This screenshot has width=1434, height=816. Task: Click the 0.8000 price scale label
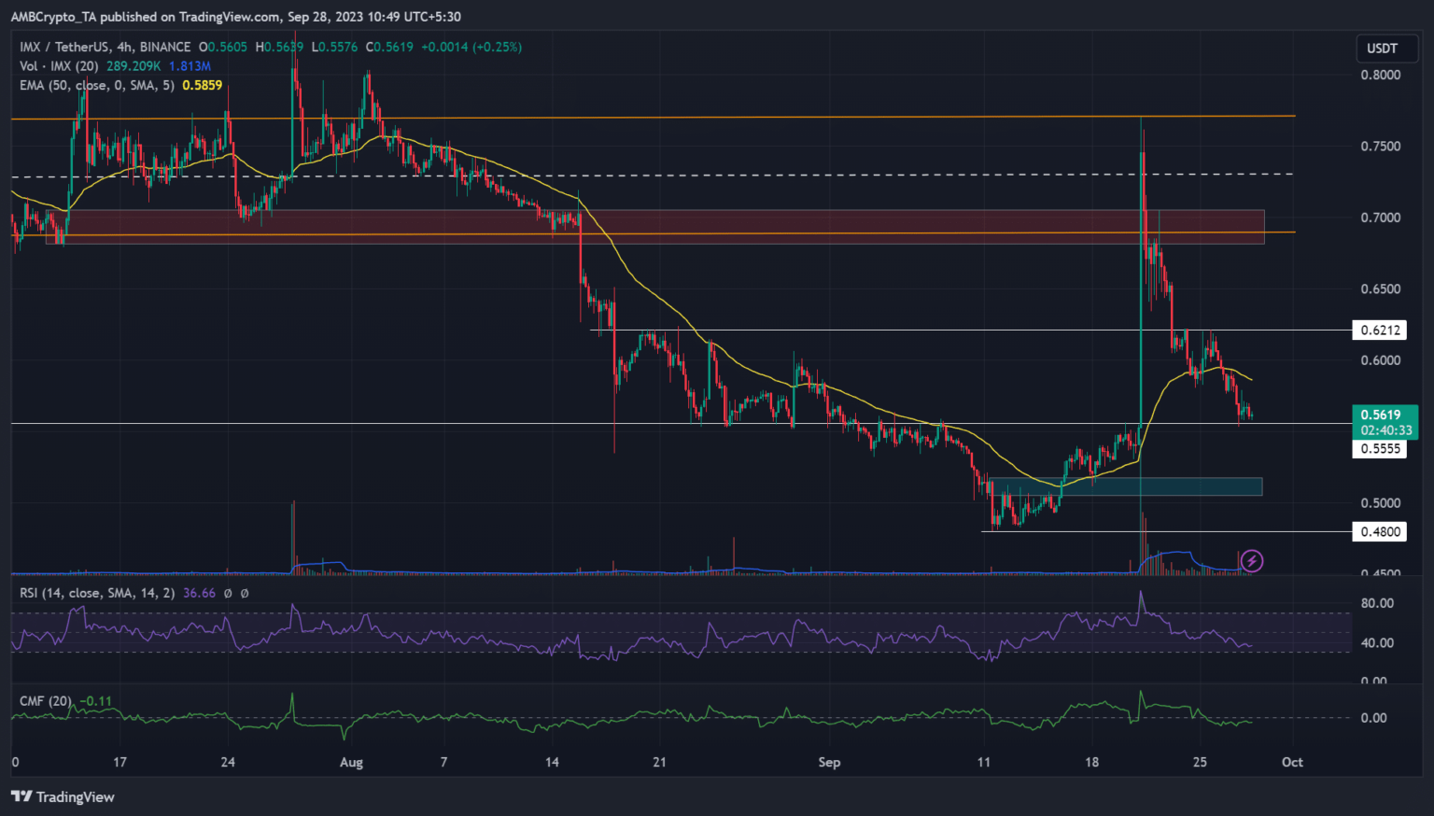(x=1380, y=75)
